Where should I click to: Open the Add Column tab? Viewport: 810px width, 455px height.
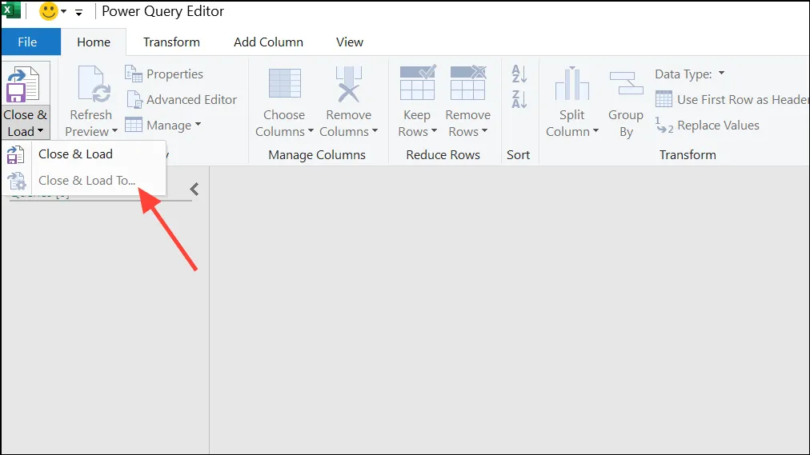click(268, 42)
